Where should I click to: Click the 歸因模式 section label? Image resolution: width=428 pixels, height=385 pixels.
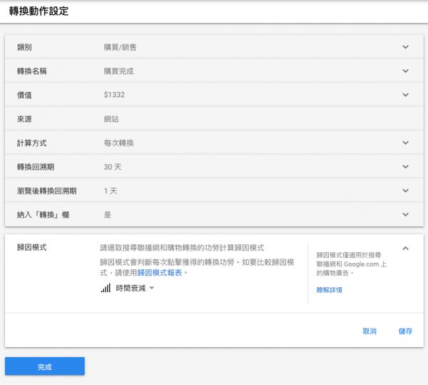31,248
